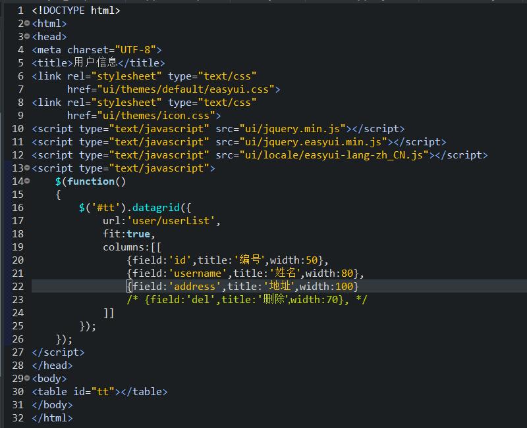The width and height of the screenshot is (527, 428).
Task: Collapse the html tag fold on line 2
Action: pyautogui.click(x=27, y=23)
